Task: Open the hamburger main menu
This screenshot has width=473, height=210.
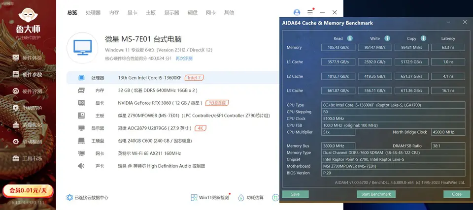Action: 310,12
